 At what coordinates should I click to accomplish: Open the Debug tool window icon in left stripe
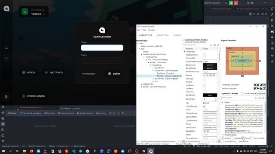(x=3, y=124)
